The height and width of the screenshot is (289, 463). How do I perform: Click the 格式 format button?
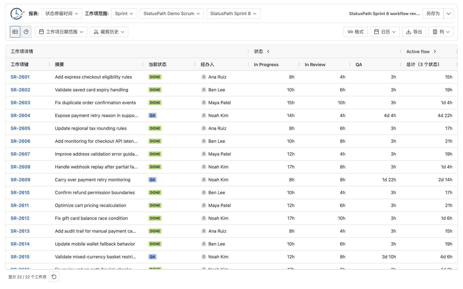(x=356, y=32)
